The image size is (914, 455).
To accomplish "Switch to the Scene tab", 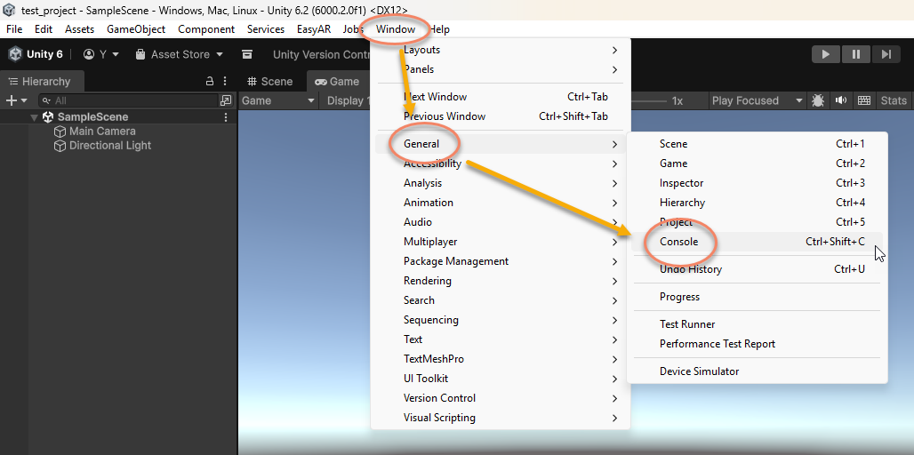I will pyautogui.click(x=270, y=81).
